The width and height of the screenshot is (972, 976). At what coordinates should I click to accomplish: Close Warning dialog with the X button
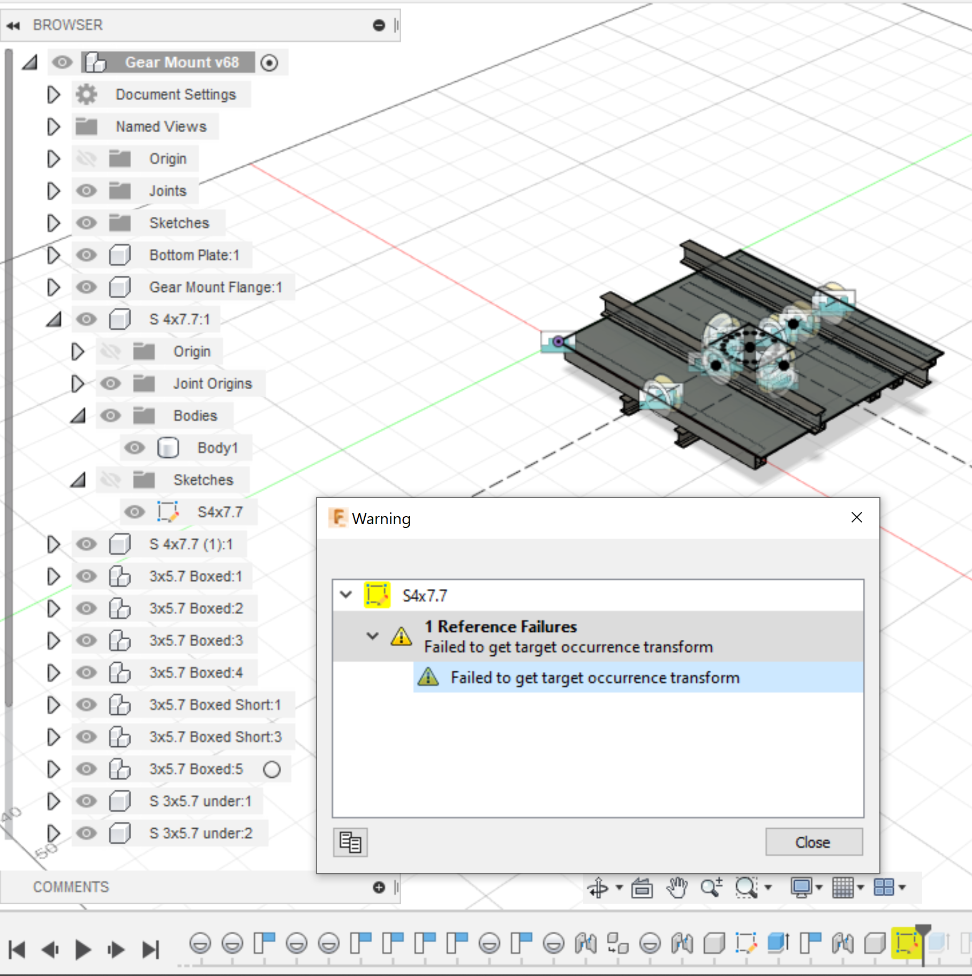pyautogui.click(x=856, y=517)
